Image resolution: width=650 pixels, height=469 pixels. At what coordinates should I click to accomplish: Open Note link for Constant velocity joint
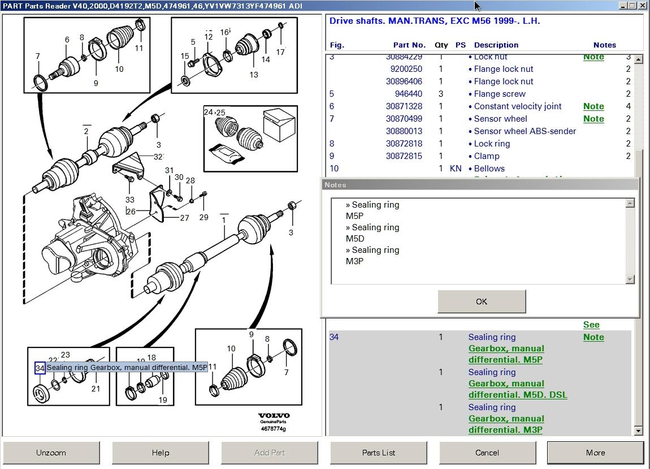593,106
